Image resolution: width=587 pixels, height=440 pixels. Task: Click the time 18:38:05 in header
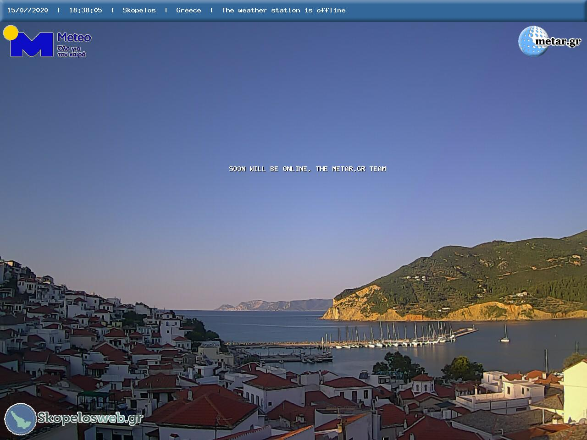coord(85,10)
